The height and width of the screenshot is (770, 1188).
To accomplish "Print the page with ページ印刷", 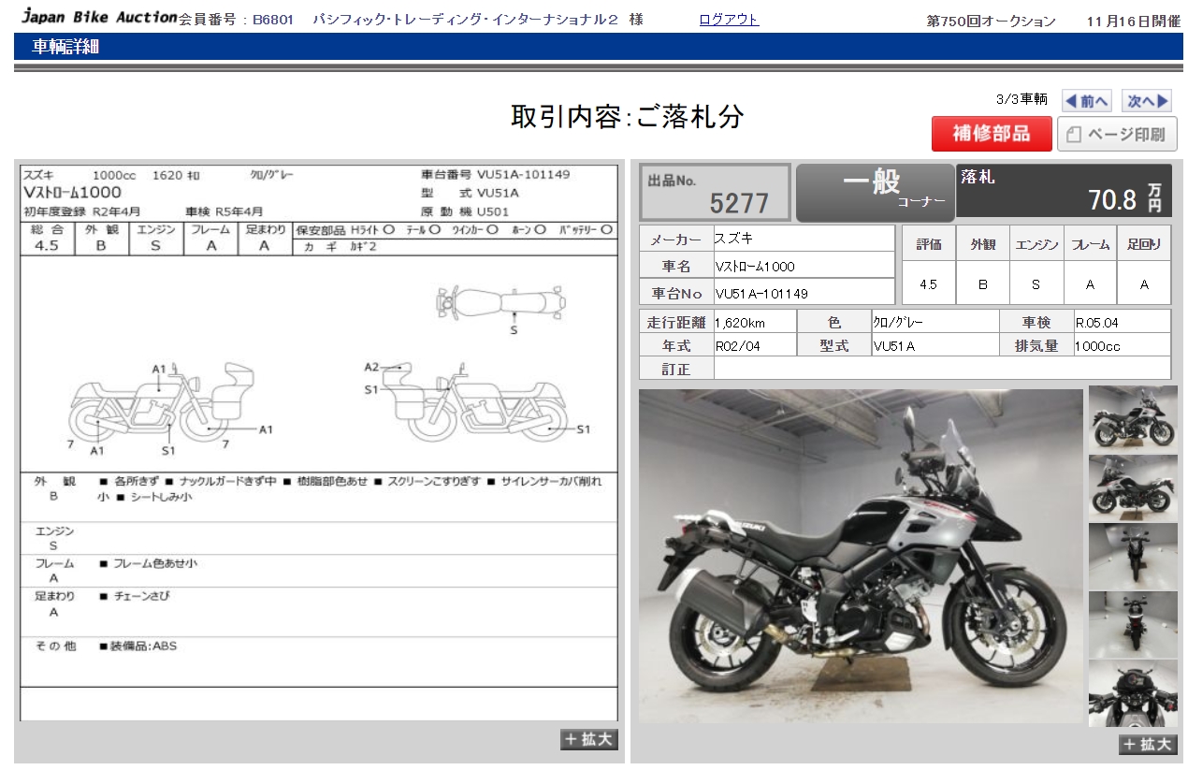I will (1117, 134).
